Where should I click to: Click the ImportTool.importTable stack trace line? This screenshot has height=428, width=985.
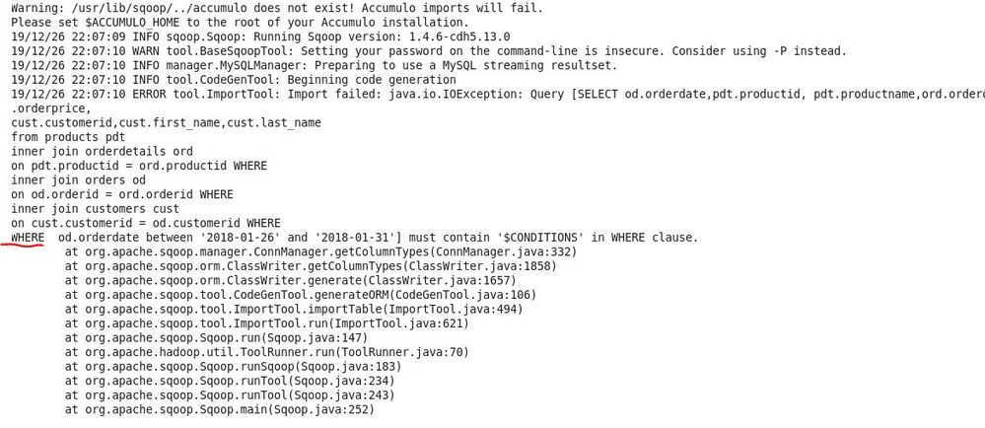[294, 310]
